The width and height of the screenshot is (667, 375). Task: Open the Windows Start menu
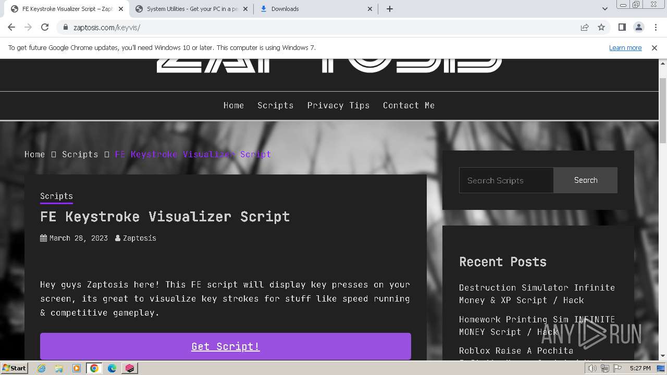click(15, 368)
